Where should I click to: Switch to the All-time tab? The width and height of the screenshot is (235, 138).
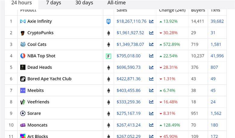[117, 3]
